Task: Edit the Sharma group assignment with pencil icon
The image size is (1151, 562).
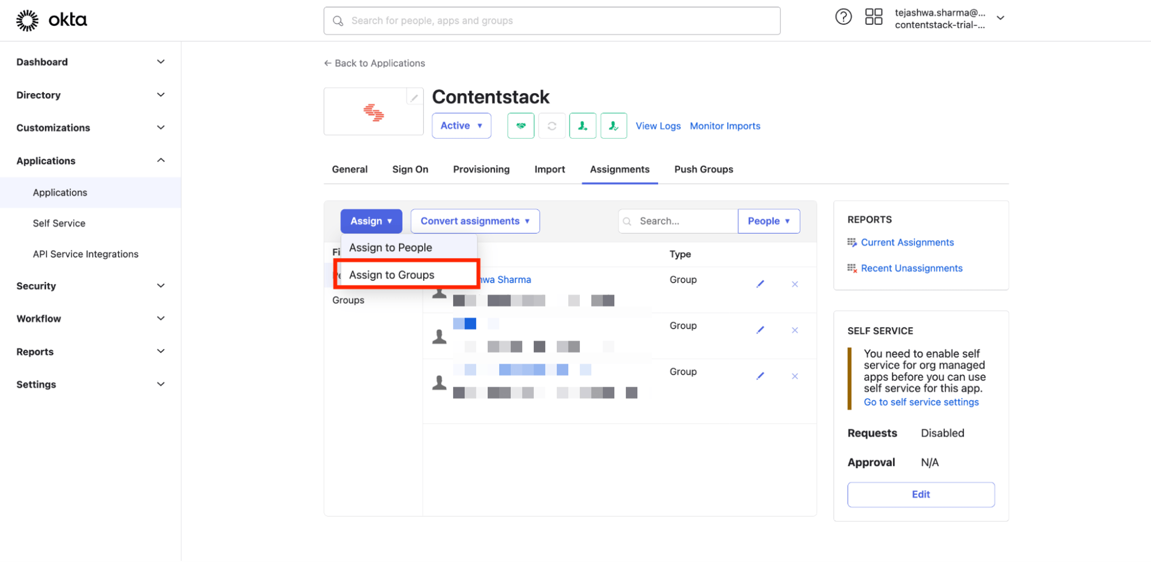Action: 760,284
